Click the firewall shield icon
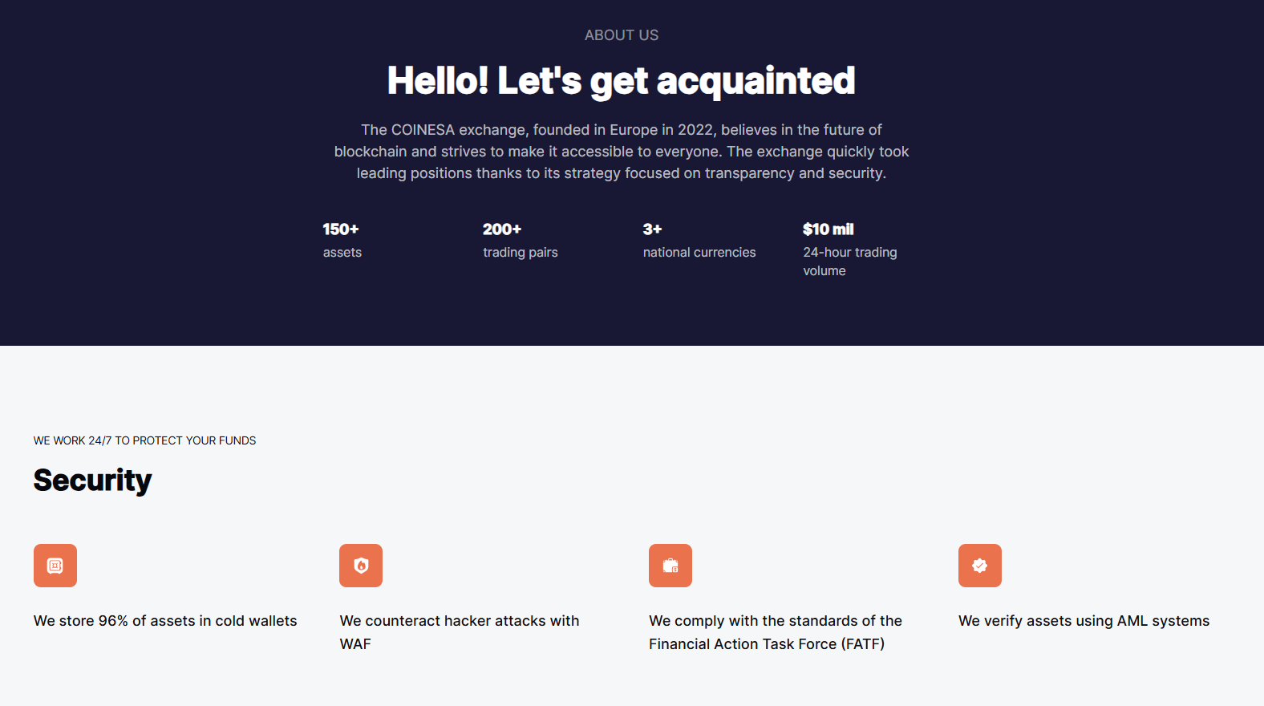This screenshot has height=706, width=1264. click(361, 566)
